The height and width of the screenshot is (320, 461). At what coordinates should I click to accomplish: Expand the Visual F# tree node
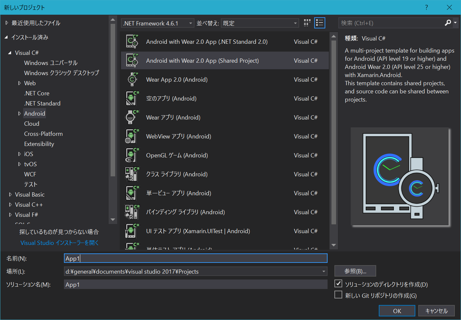click(10, 215)
